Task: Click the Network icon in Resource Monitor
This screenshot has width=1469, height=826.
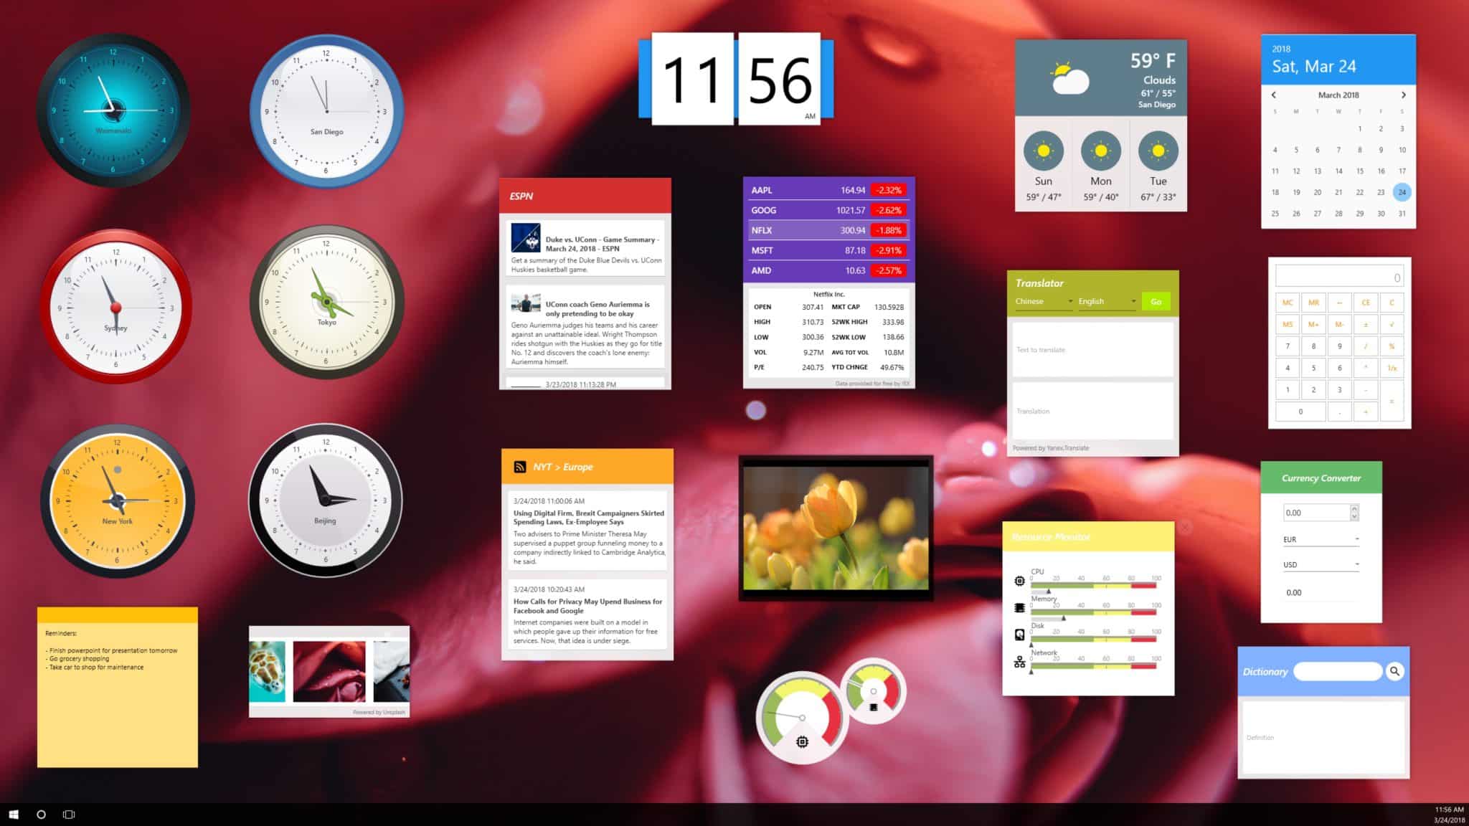Action: (1019, 663)
